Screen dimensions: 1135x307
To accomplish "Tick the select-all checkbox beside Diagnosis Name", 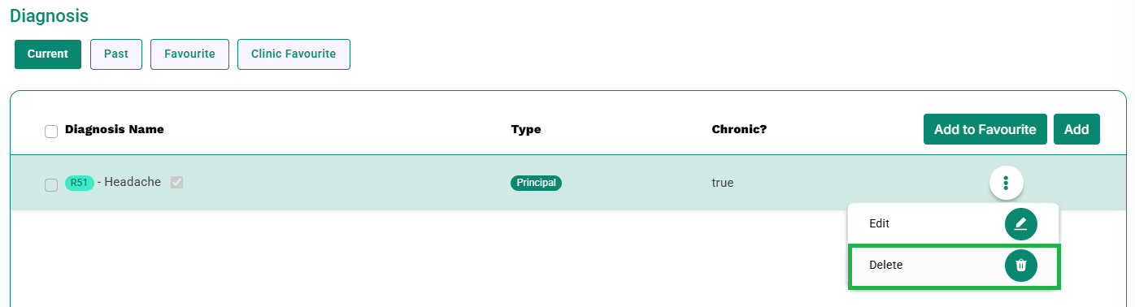I will (51, 132).
